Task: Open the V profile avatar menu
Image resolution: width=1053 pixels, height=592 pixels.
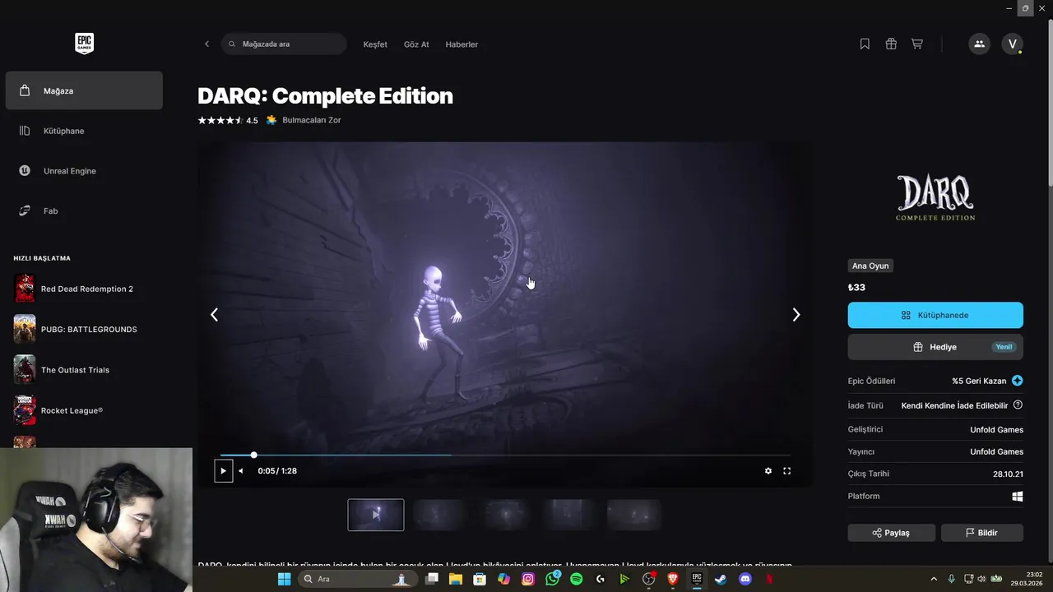Action: [x=1012, y=44]
